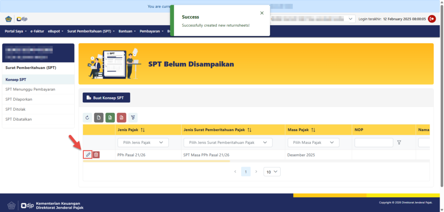Click the pencil edit icon for PPh Pasal 21/26
444x212 pixels.
[88, 154]
